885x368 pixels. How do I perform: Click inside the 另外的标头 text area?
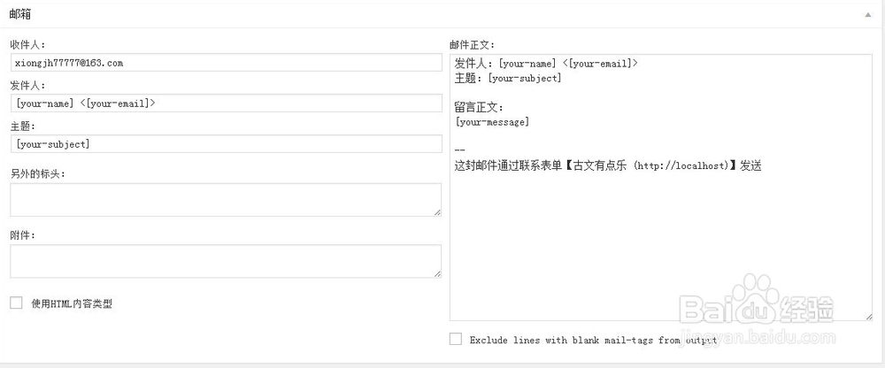tap(226, 199)
